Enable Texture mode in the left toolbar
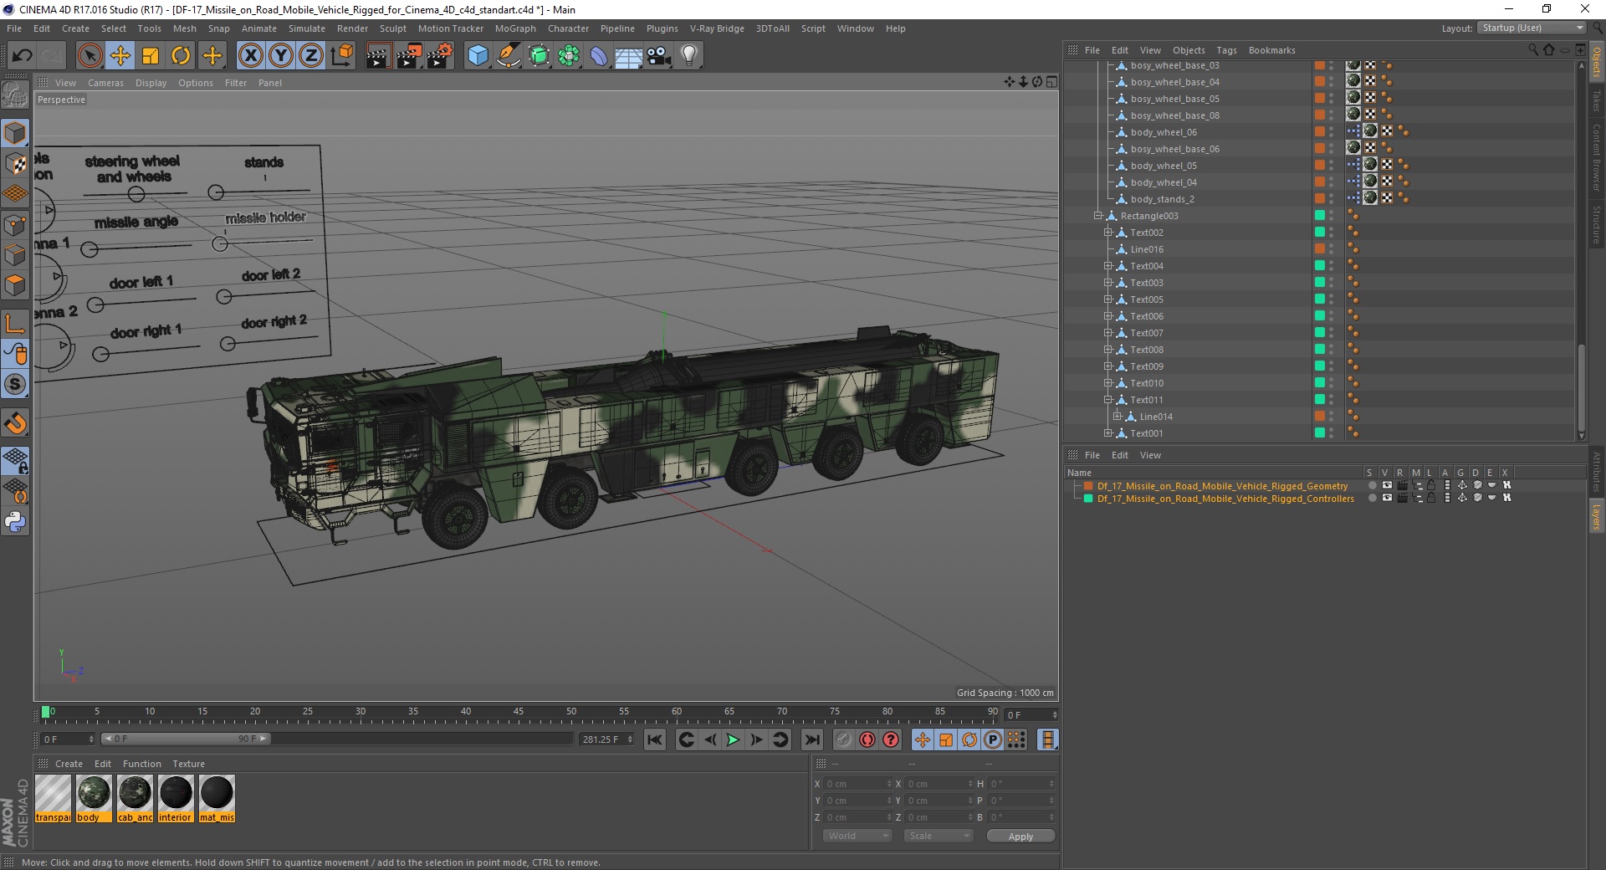The width and height of the screenshot is (1606, 870). click(x=15, y=164)
